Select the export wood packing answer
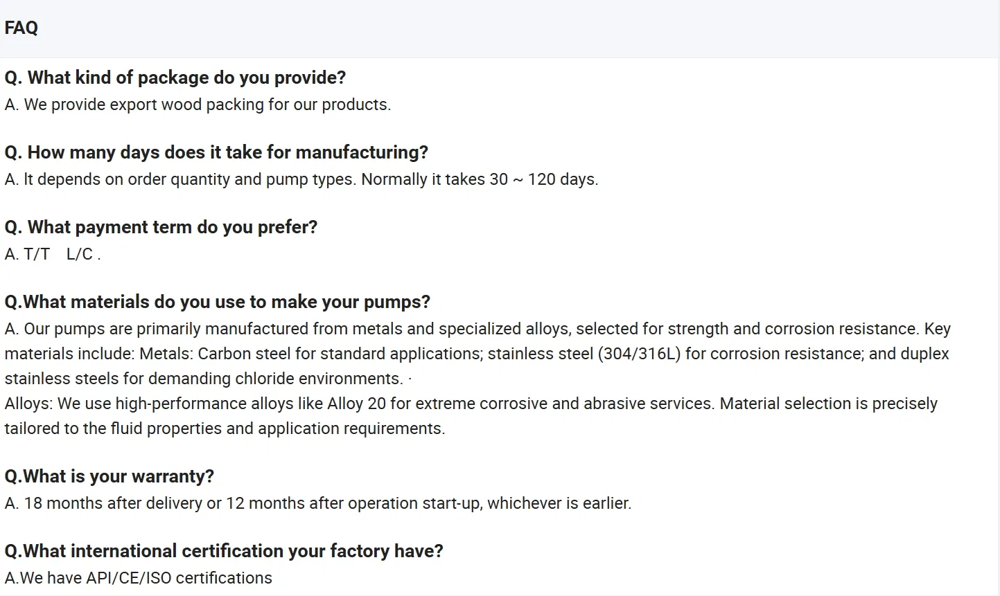Image resolution: width=1000 pixels, height=596 pixels. [x=198, y=105]
